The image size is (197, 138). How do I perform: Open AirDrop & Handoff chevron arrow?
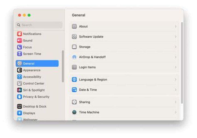175,57
